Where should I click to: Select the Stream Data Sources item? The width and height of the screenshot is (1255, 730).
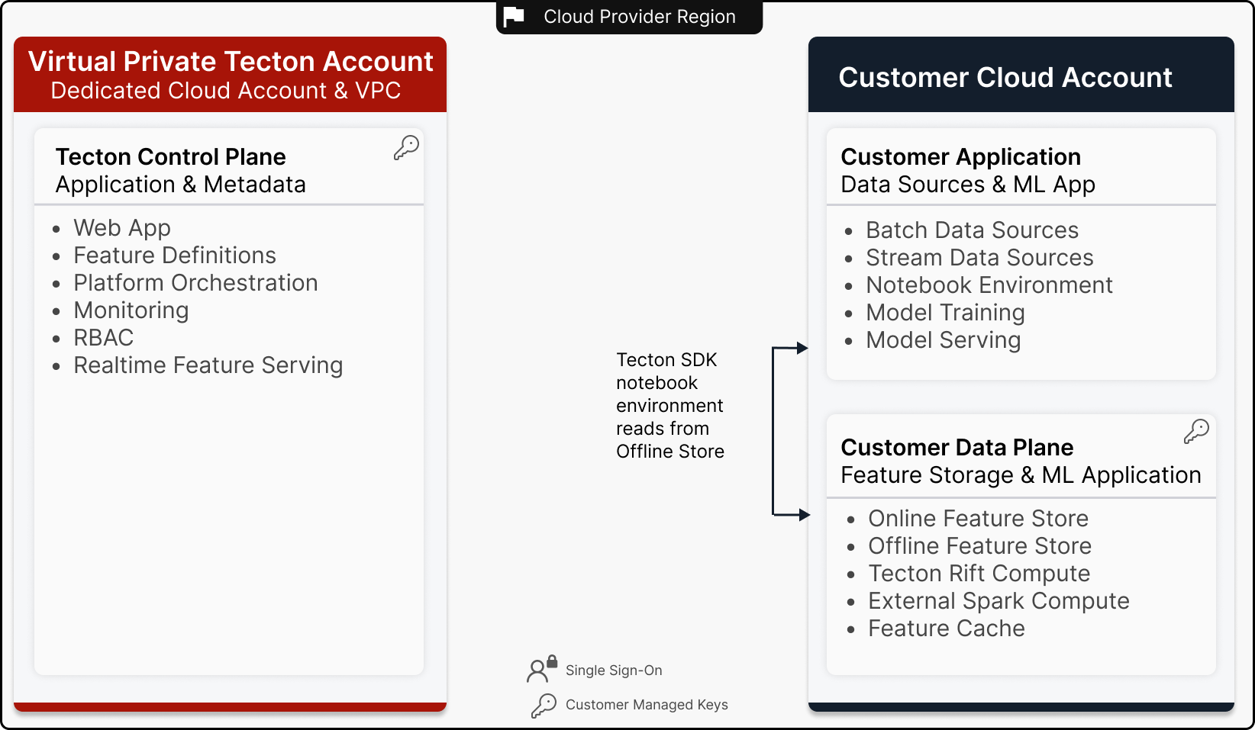tap(979, 258)
